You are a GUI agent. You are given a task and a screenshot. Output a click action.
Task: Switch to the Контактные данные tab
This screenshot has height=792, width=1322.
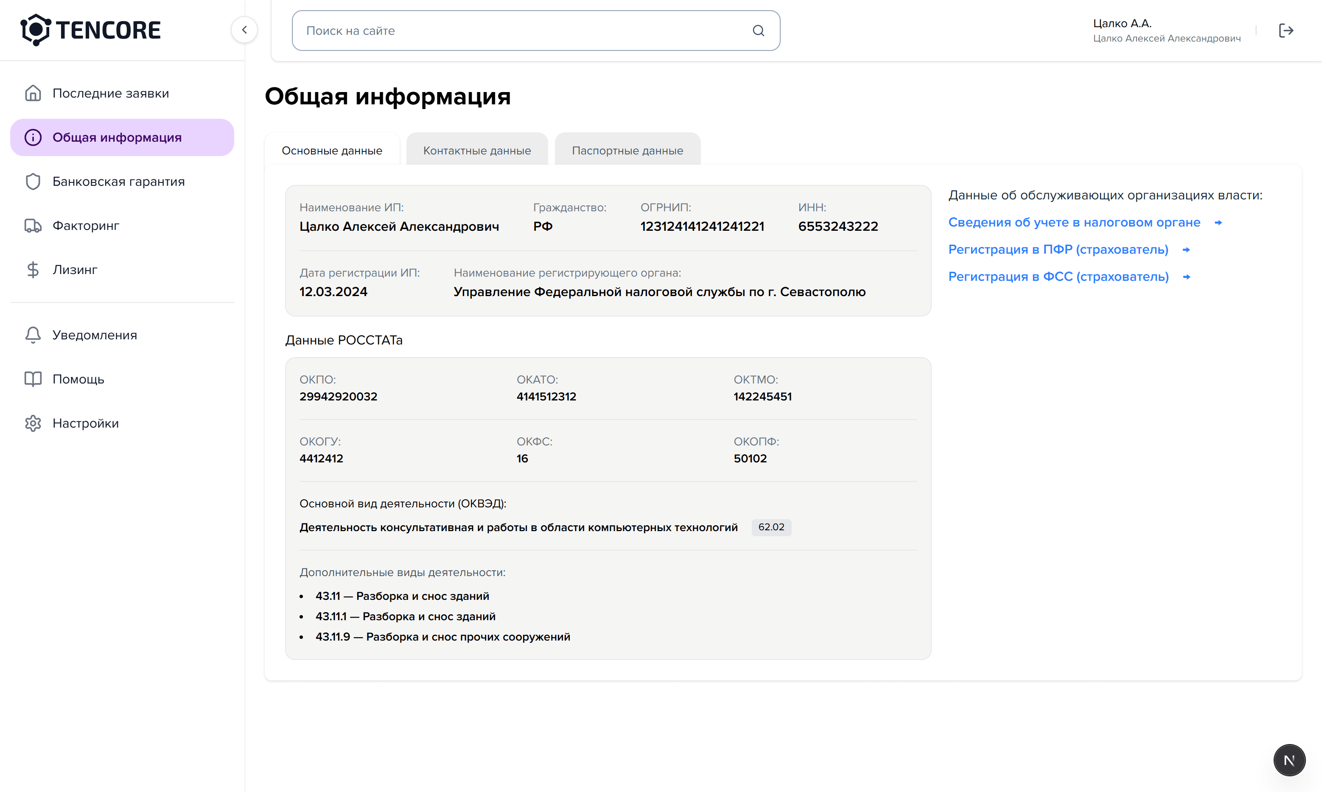pyautogui.click(x=476, y=150)
